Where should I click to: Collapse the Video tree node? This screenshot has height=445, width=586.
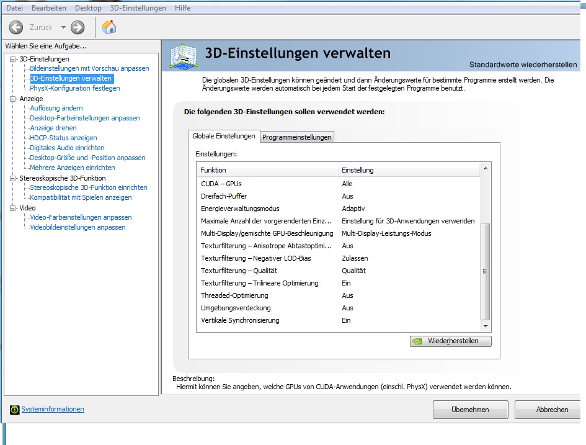[x=13, y=208]
